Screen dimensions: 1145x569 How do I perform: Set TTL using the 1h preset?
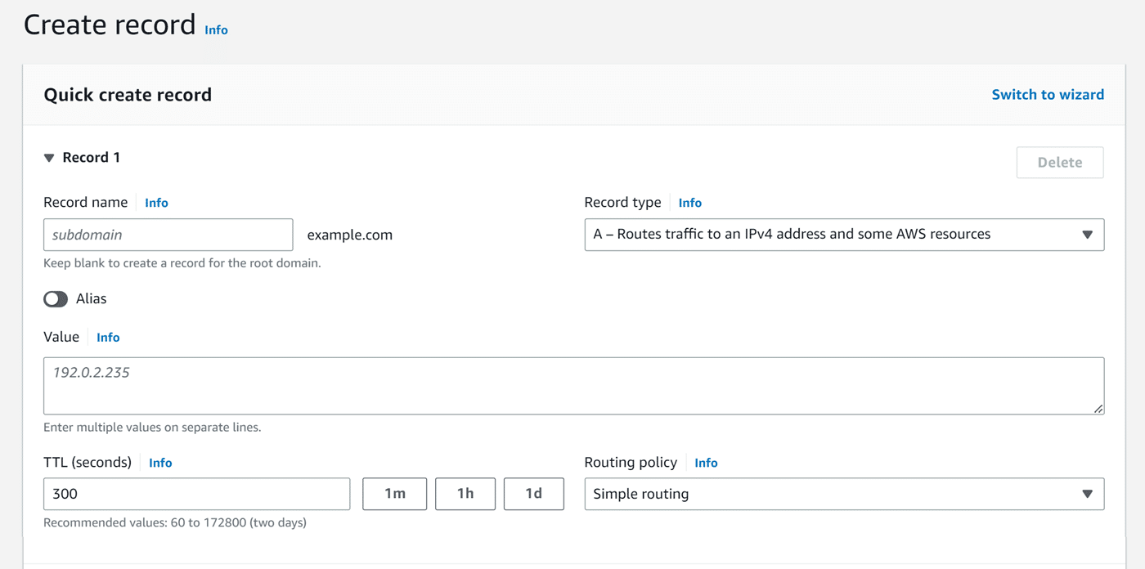pos(465,494)
